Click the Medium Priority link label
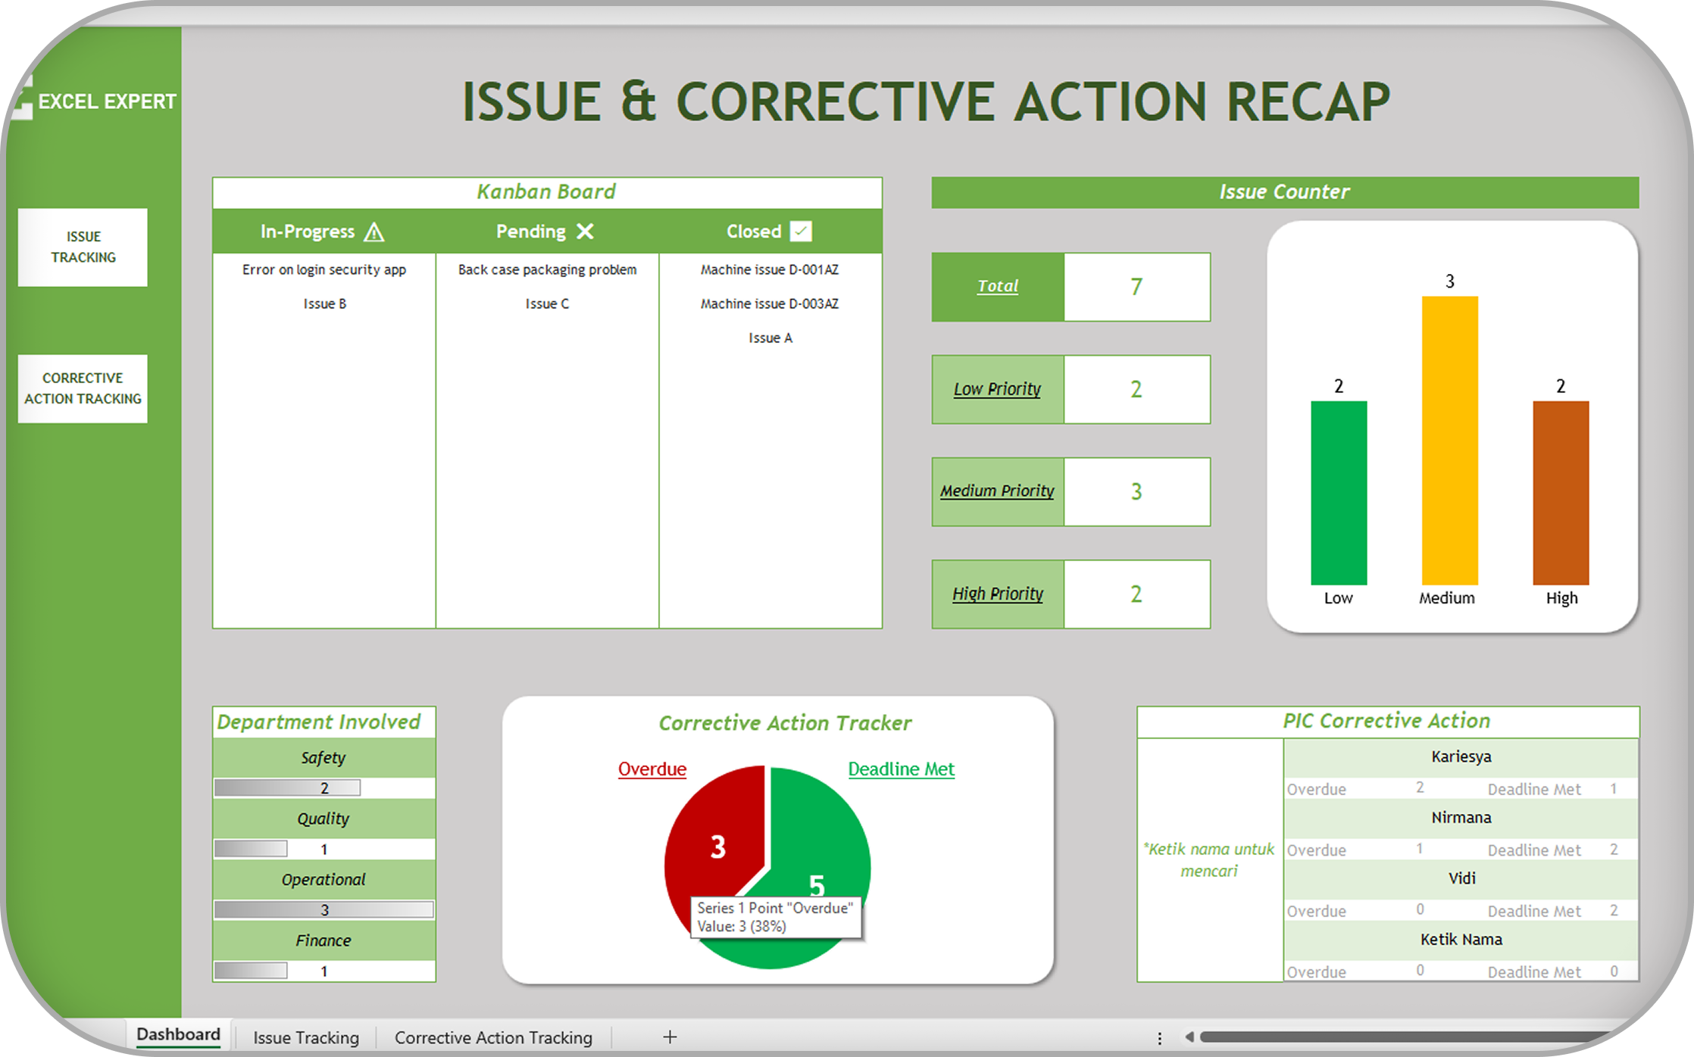Screen dimensions: 1694x1057 [997, 491]
